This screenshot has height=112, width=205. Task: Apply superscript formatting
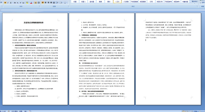click(20, 3)
